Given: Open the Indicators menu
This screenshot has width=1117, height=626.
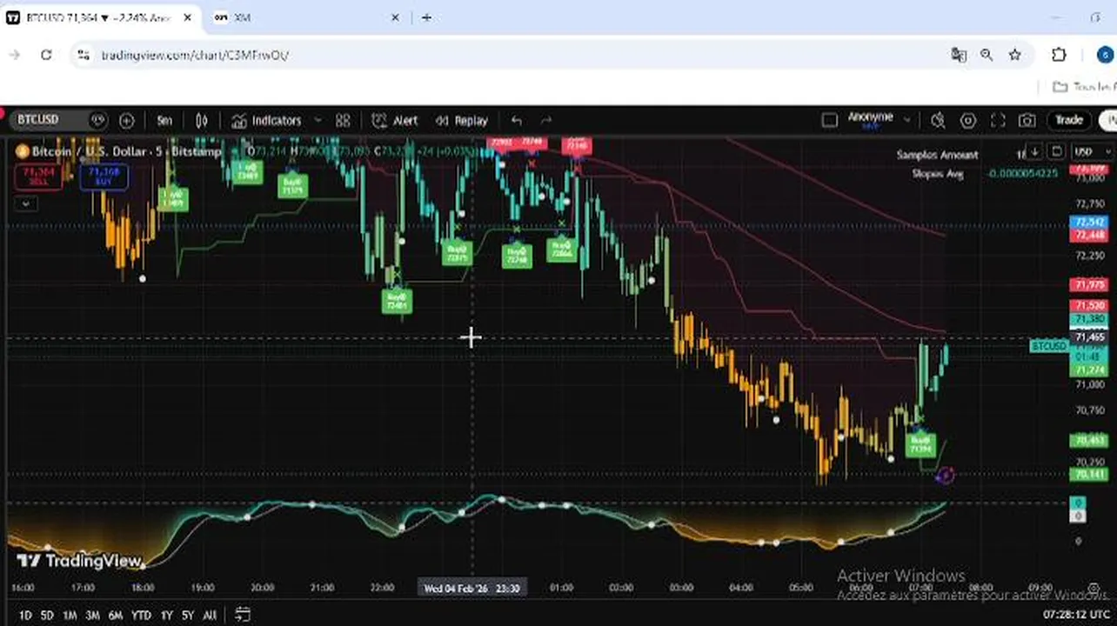Looking at the screenshot, I should coord(266,121).
